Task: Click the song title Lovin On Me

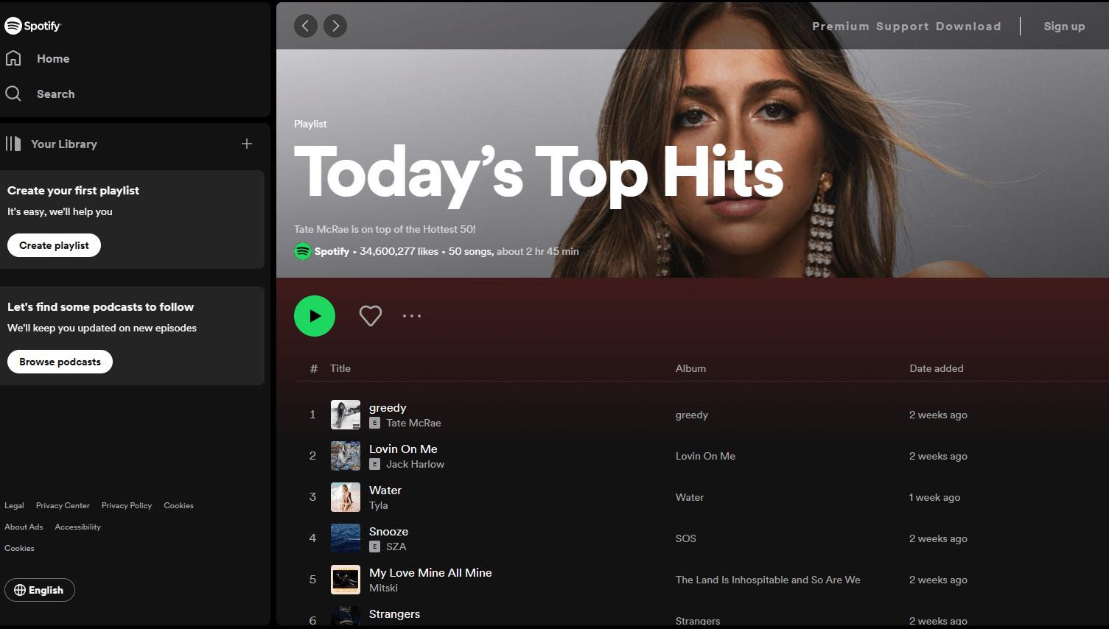Action: pos(403,449)
